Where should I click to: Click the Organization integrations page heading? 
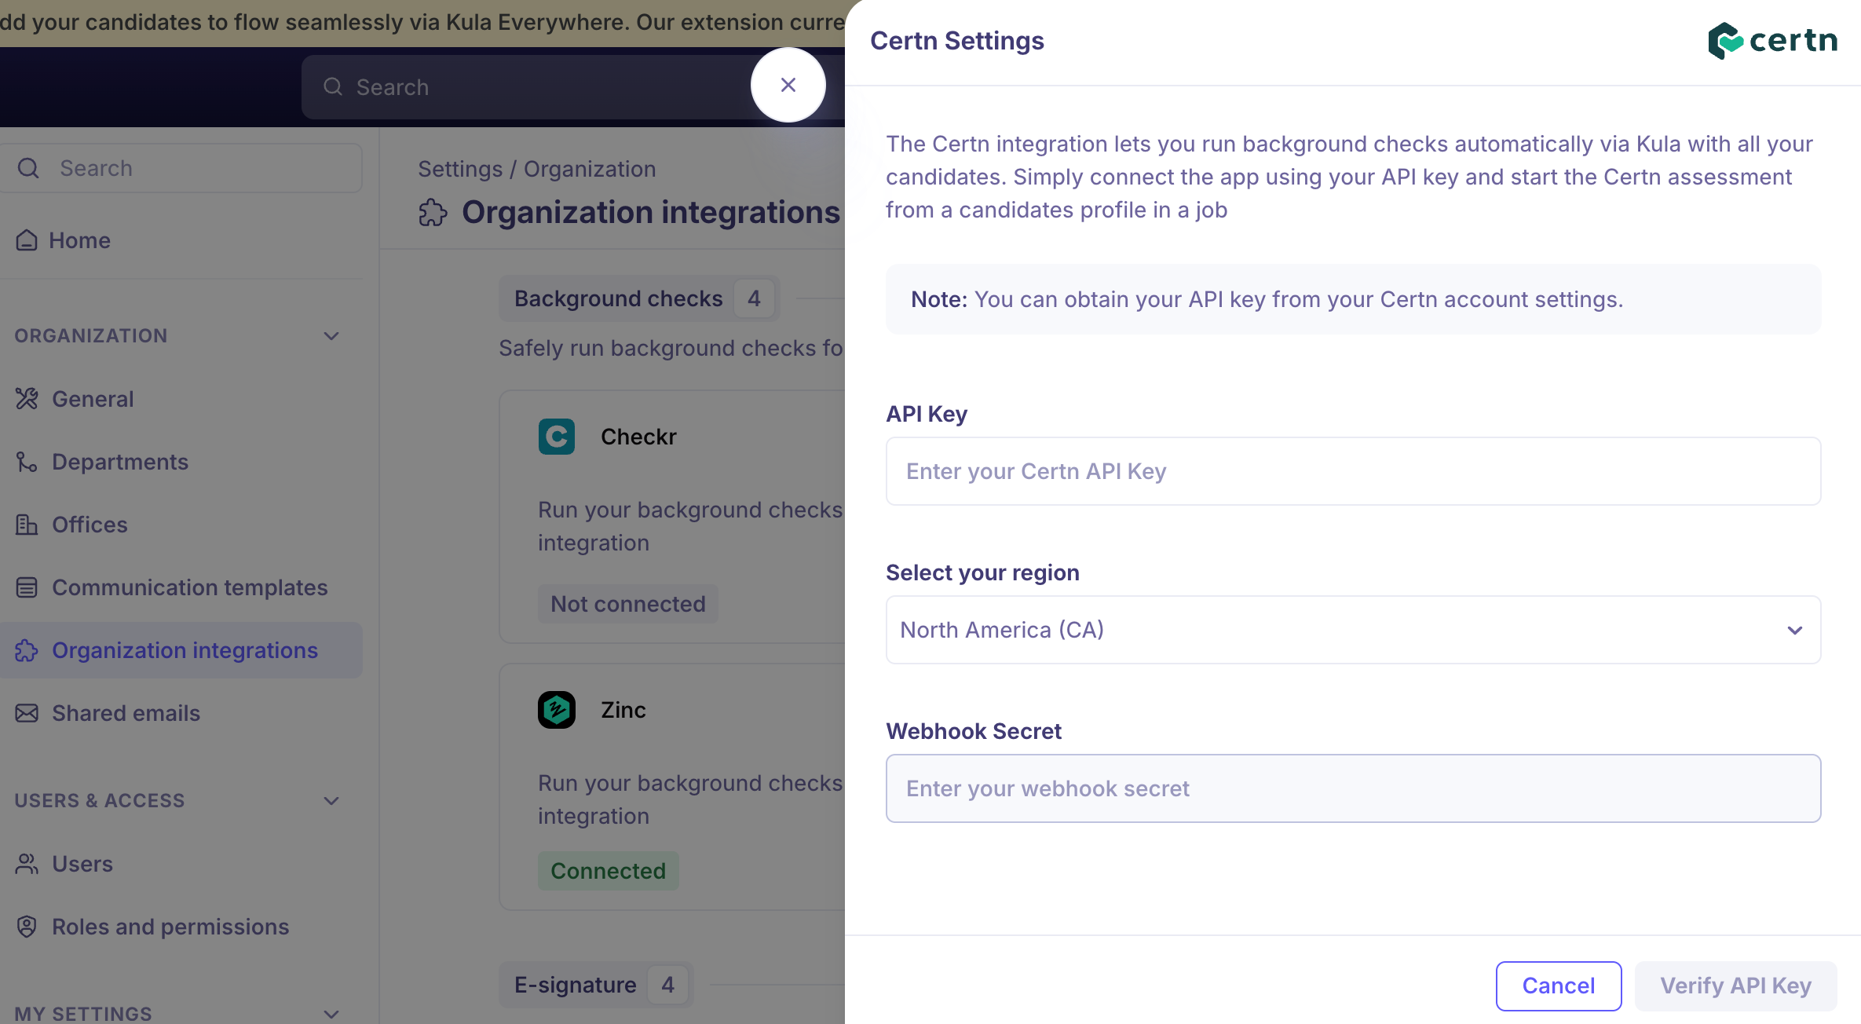tap(651, 212)
